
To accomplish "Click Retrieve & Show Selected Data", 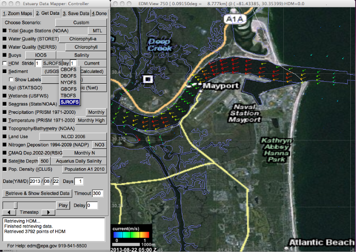I will (37, 193).
